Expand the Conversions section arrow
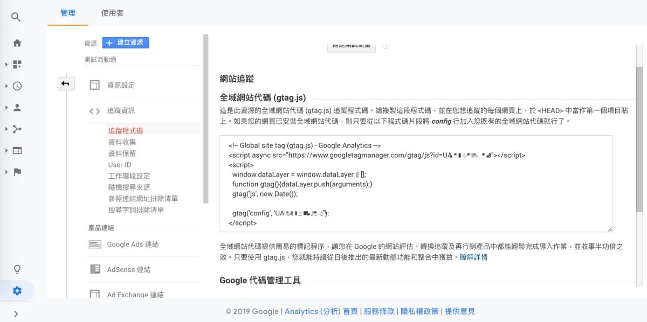 point(6,172)
